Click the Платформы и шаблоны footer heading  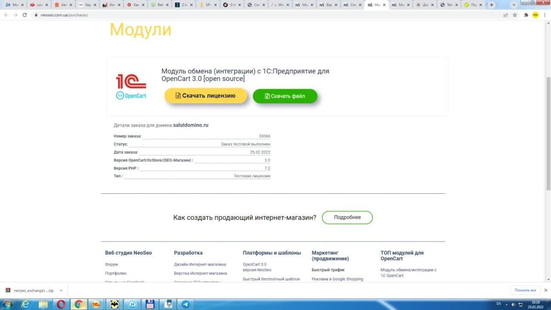[272, 253]
